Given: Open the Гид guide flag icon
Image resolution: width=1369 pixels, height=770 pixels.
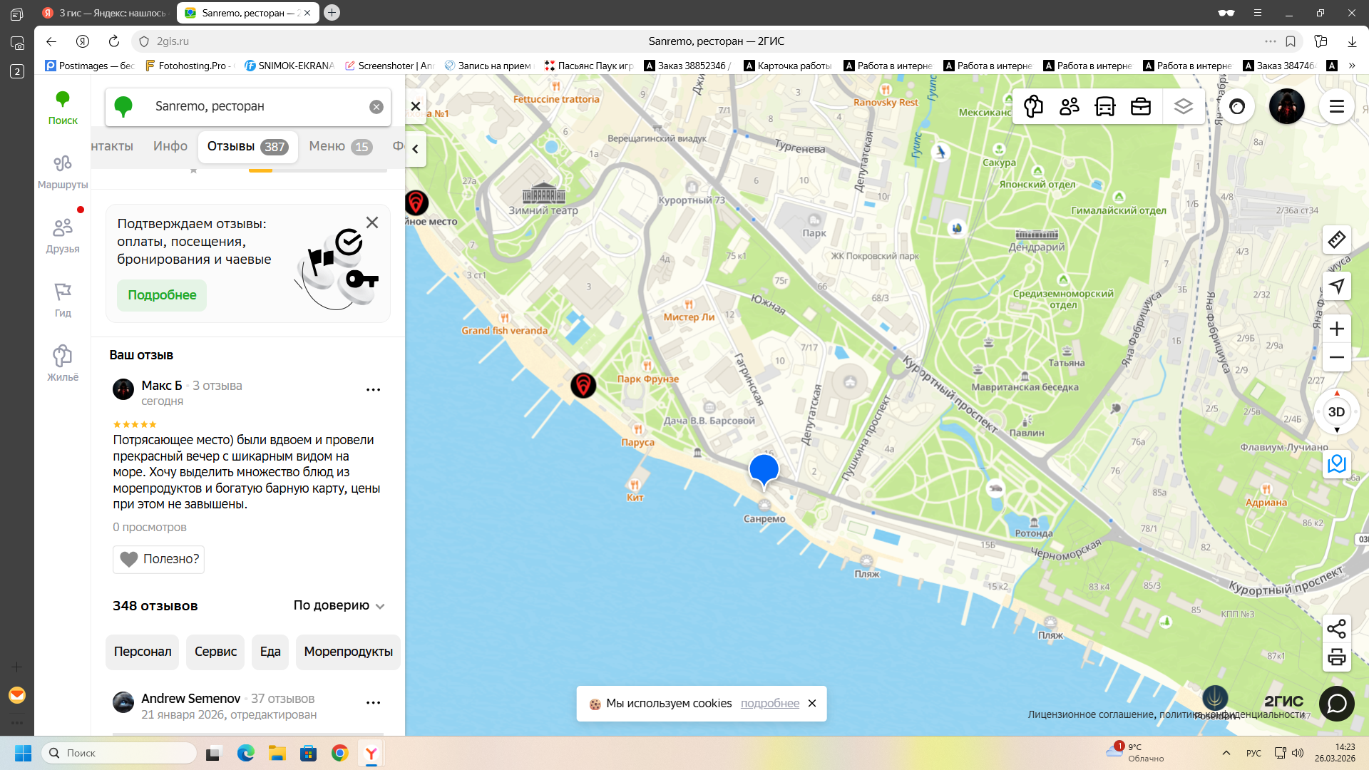Looking at the screenshot, I should click(63, 299).
